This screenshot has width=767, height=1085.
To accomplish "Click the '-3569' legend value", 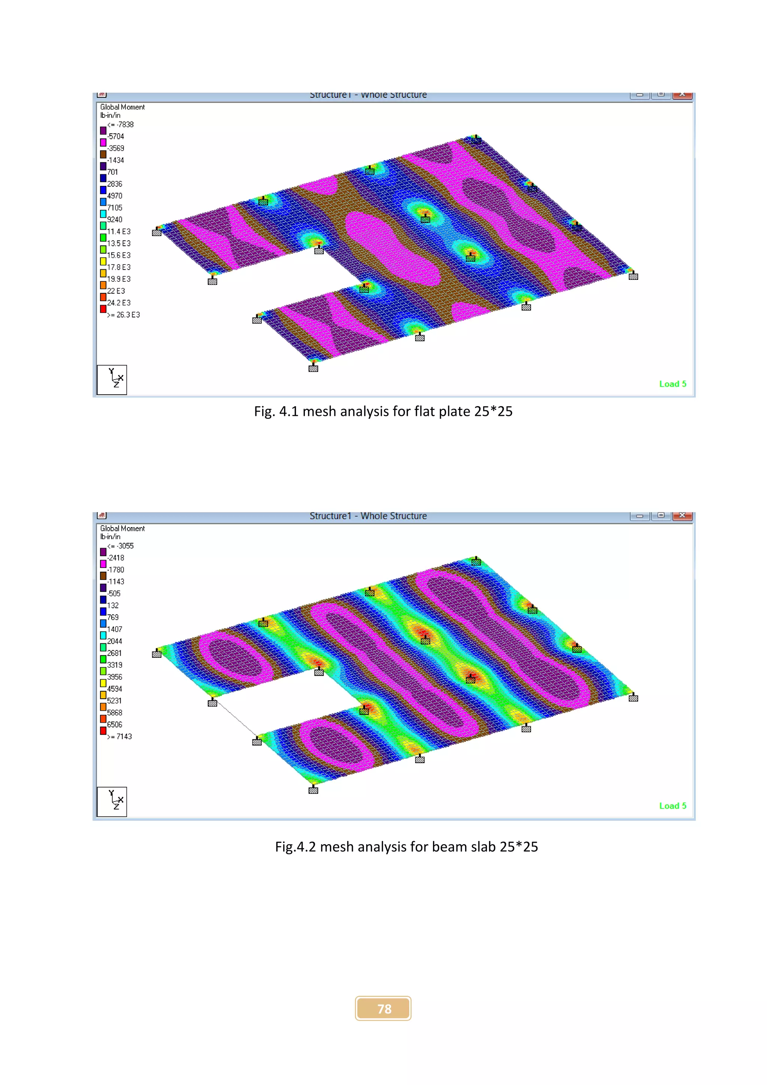I will tap(116, 148).
